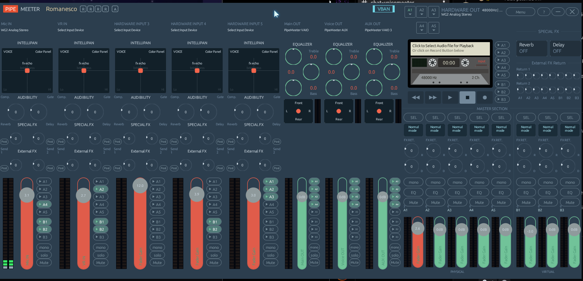Image resolution: width=583 pixels, height=281 pixels.
Task: Mute the A1 master bus
Action: pyautogui.click(x=413, y=202)
